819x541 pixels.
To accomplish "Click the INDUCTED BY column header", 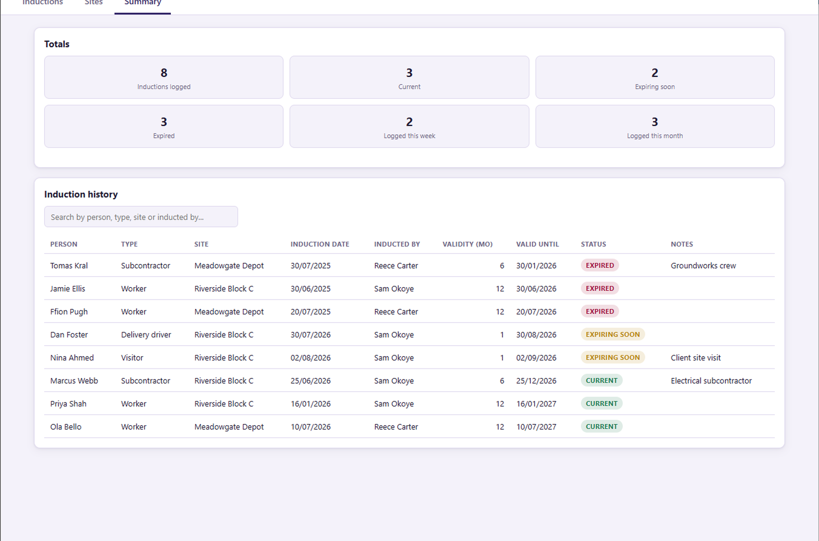I will (x=397, y=244).
